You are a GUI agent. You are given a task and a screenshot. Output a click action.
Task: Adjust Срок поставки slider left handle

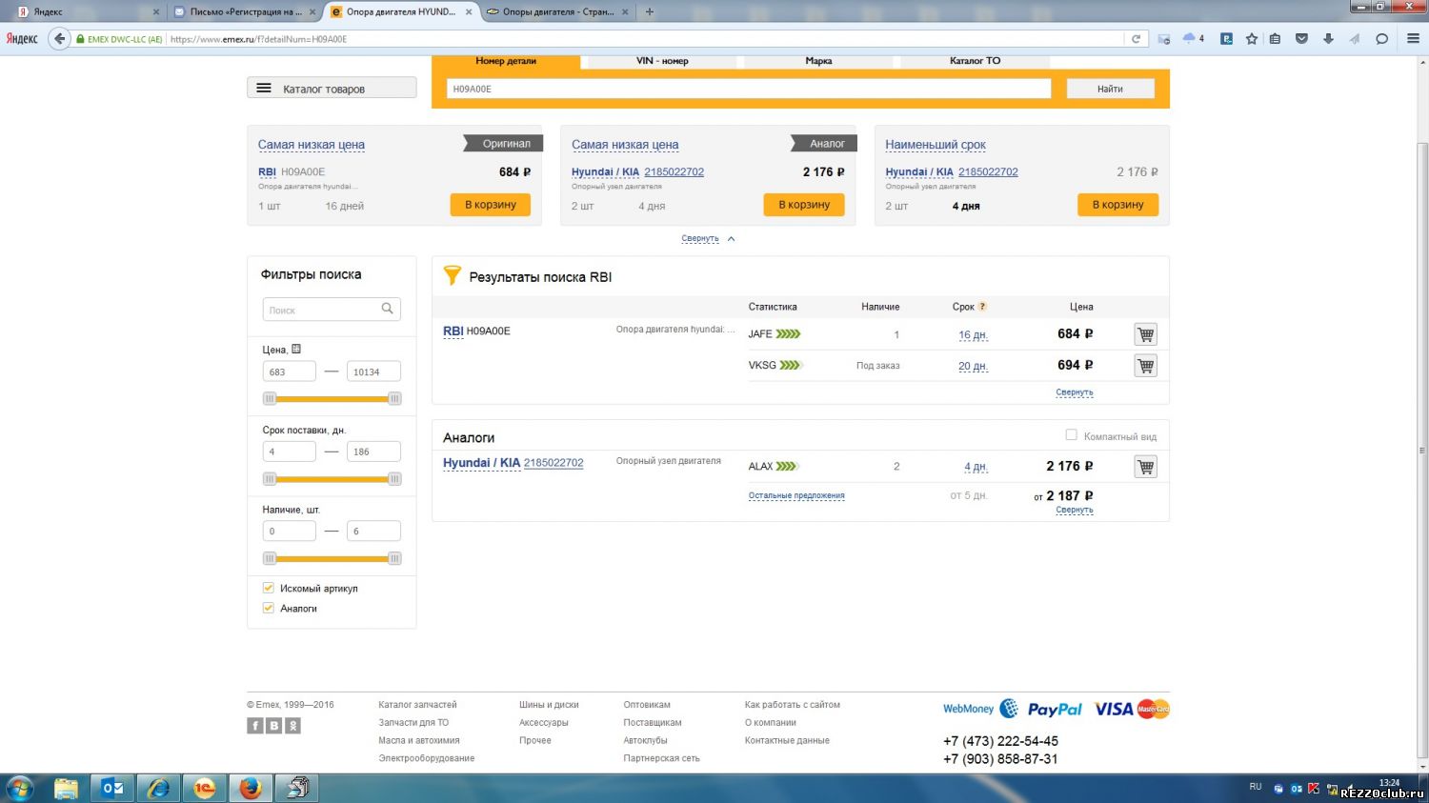pos(270,478)
